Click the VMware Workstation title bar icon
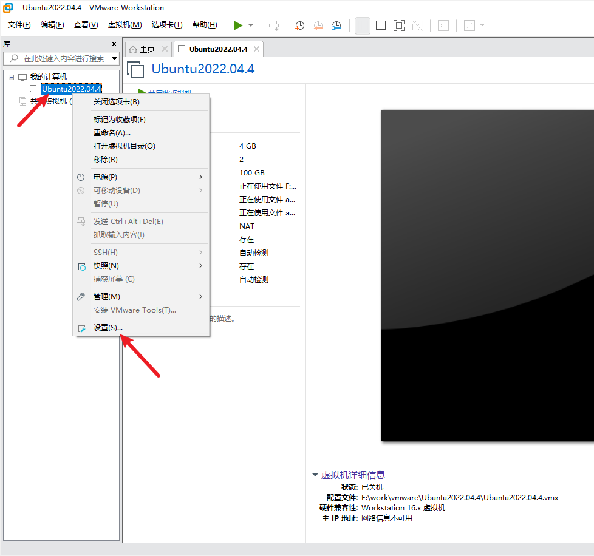The height and width of the screenshot is (556, 594). coord(8,7)
